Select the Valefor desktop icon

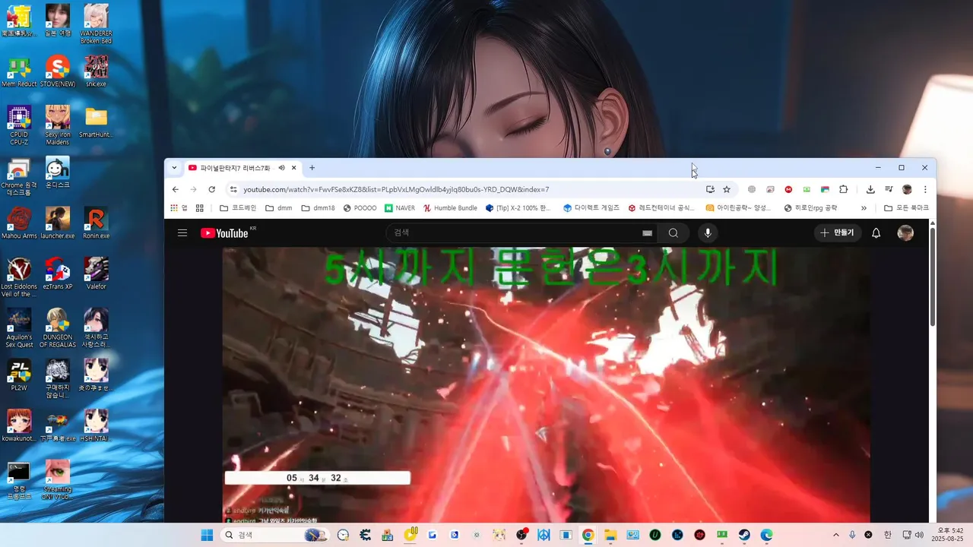(97, 274)
